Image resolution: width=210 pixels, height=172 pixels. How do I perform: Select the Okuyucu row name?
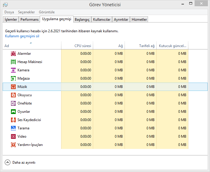click(x=25, y=95)
